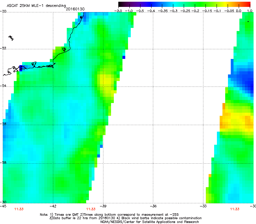Click the NOAA/NESDIS credit line
The width and height of the screenshot is (256, 224).
[149, 222]
